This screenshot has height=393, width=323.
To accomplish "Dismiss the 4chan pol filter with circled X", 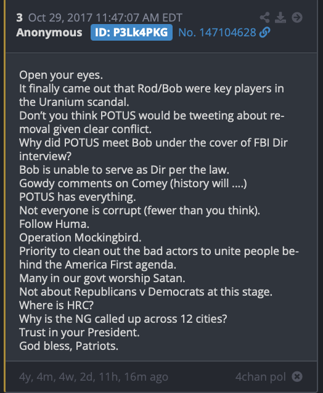I will coord(297,376).
